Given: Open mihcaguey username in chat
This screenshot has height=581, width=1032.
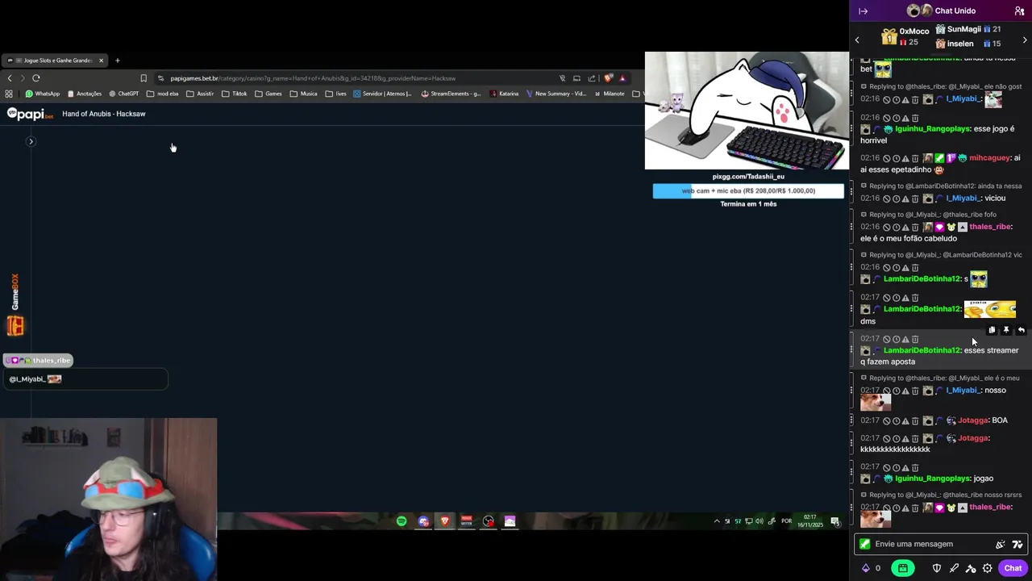Looking at the screenshot, I should pyautogui.click(x=990, y=158).
